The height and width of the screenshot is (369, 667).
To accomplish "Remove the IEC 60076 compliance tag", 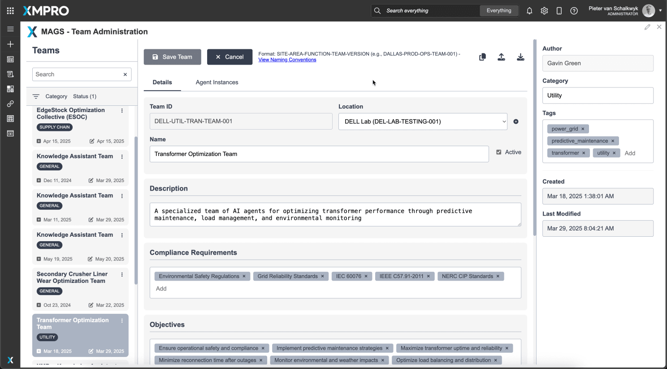I will (366, 276).
